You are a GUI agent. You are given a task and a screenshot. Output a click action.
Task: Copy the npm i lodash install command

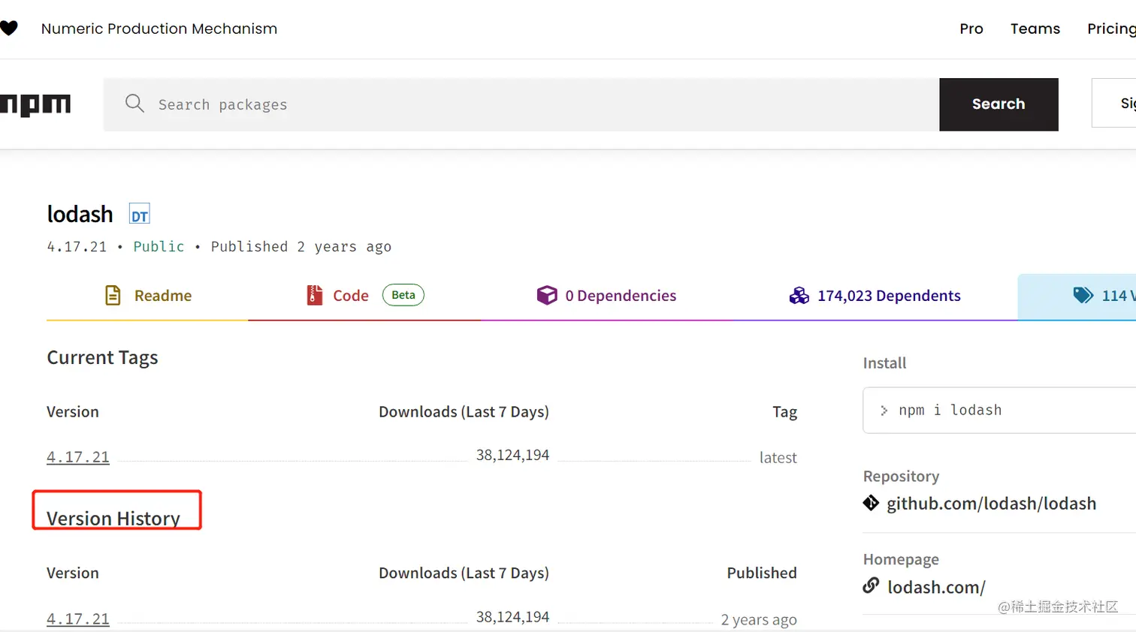(999, 410)
